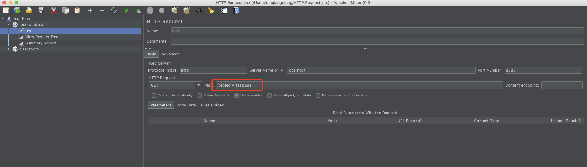Click the Protocol field with http
The image size is (587, 167).
(213, 70)
